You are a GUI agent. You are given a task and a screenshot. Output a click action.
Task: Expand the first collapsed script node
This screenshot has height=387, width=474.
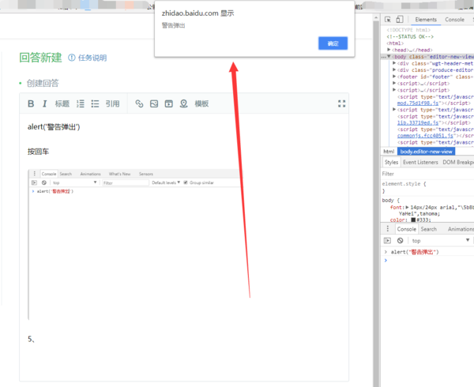point(394,83)
